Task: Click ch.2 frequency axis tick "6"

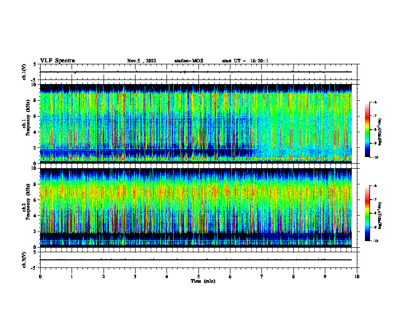Action: tap(36, 200)
